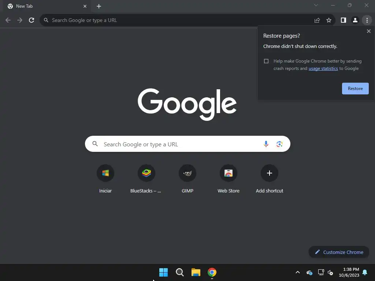The width and height of the screenshot is (375, 281).
Task: Select the New Tab tab
Action: (47, 6)
